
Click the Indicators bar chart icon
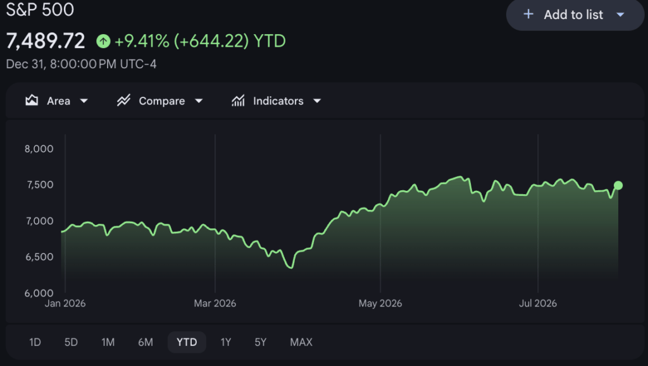(238, 101)
